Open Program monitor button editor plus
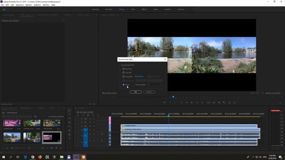This screenshot has height=160, width=285. point(280,103)
